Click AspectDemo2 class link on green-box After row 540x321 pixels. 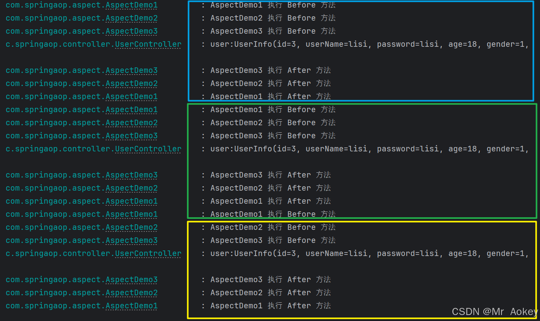pos(131,188)
